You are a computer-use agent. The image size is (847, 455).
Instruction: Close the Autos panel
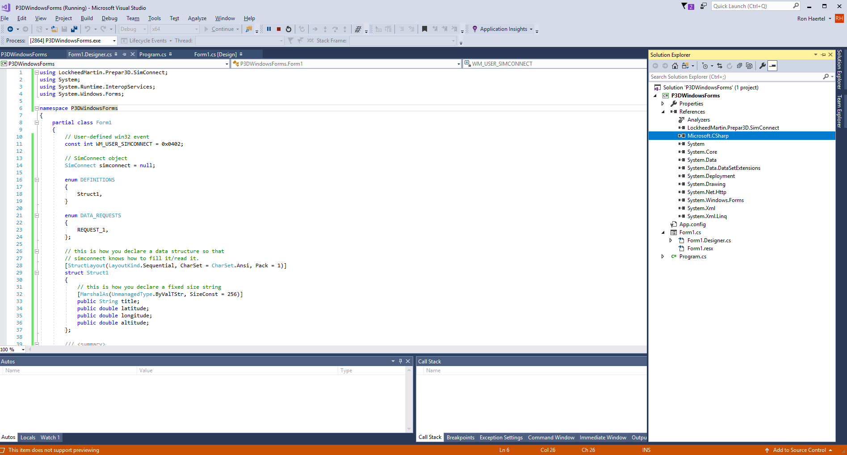tap(408, 361)
